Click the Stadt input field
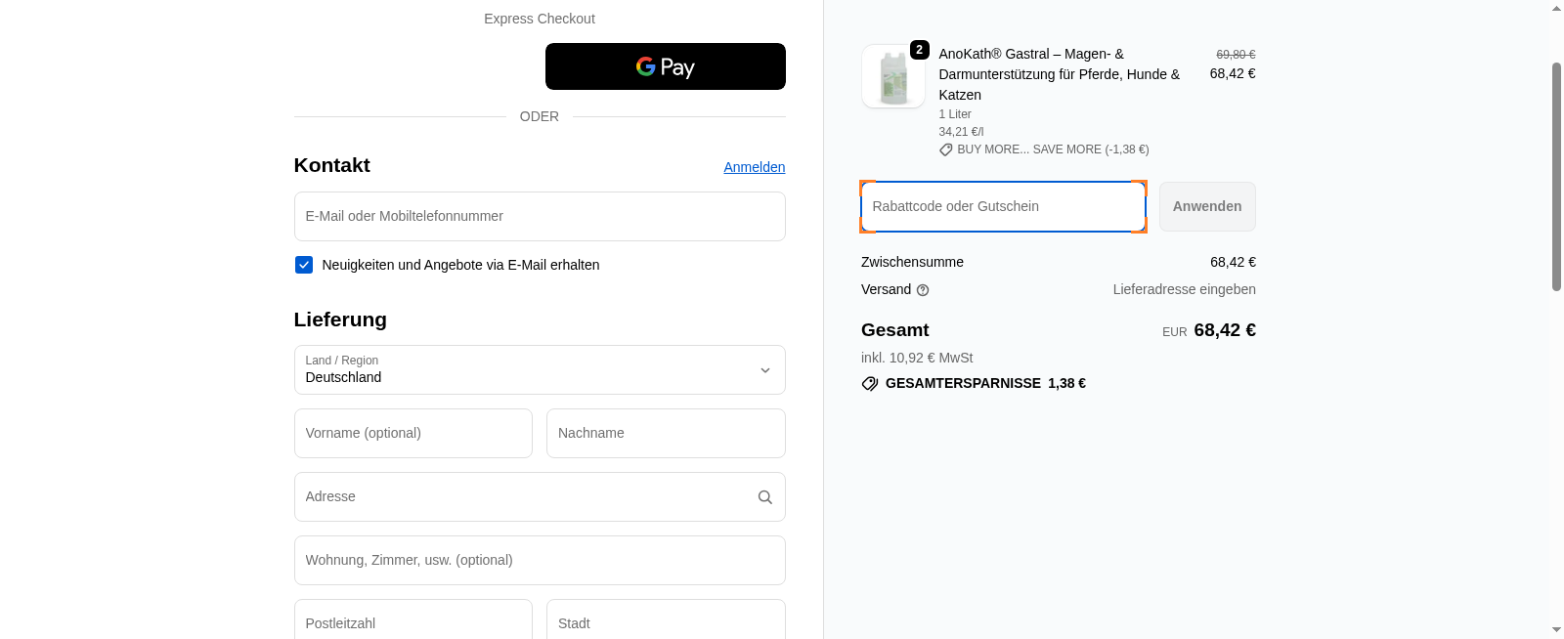The image size is (1564, 639). pyautogui.click(x=665, y=622)
